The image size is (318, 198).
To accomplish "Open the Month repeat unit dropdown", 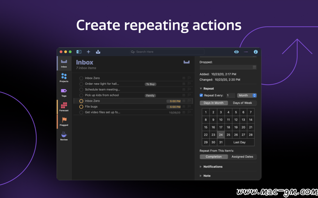I will click(x=247, y=95).
